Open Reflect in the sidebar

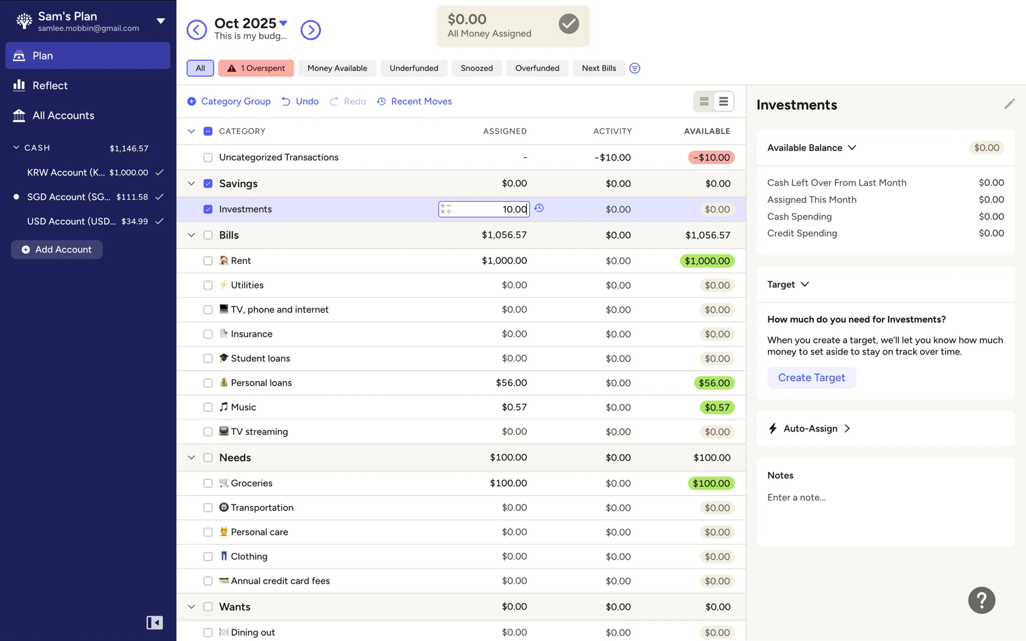pos(50,85)
